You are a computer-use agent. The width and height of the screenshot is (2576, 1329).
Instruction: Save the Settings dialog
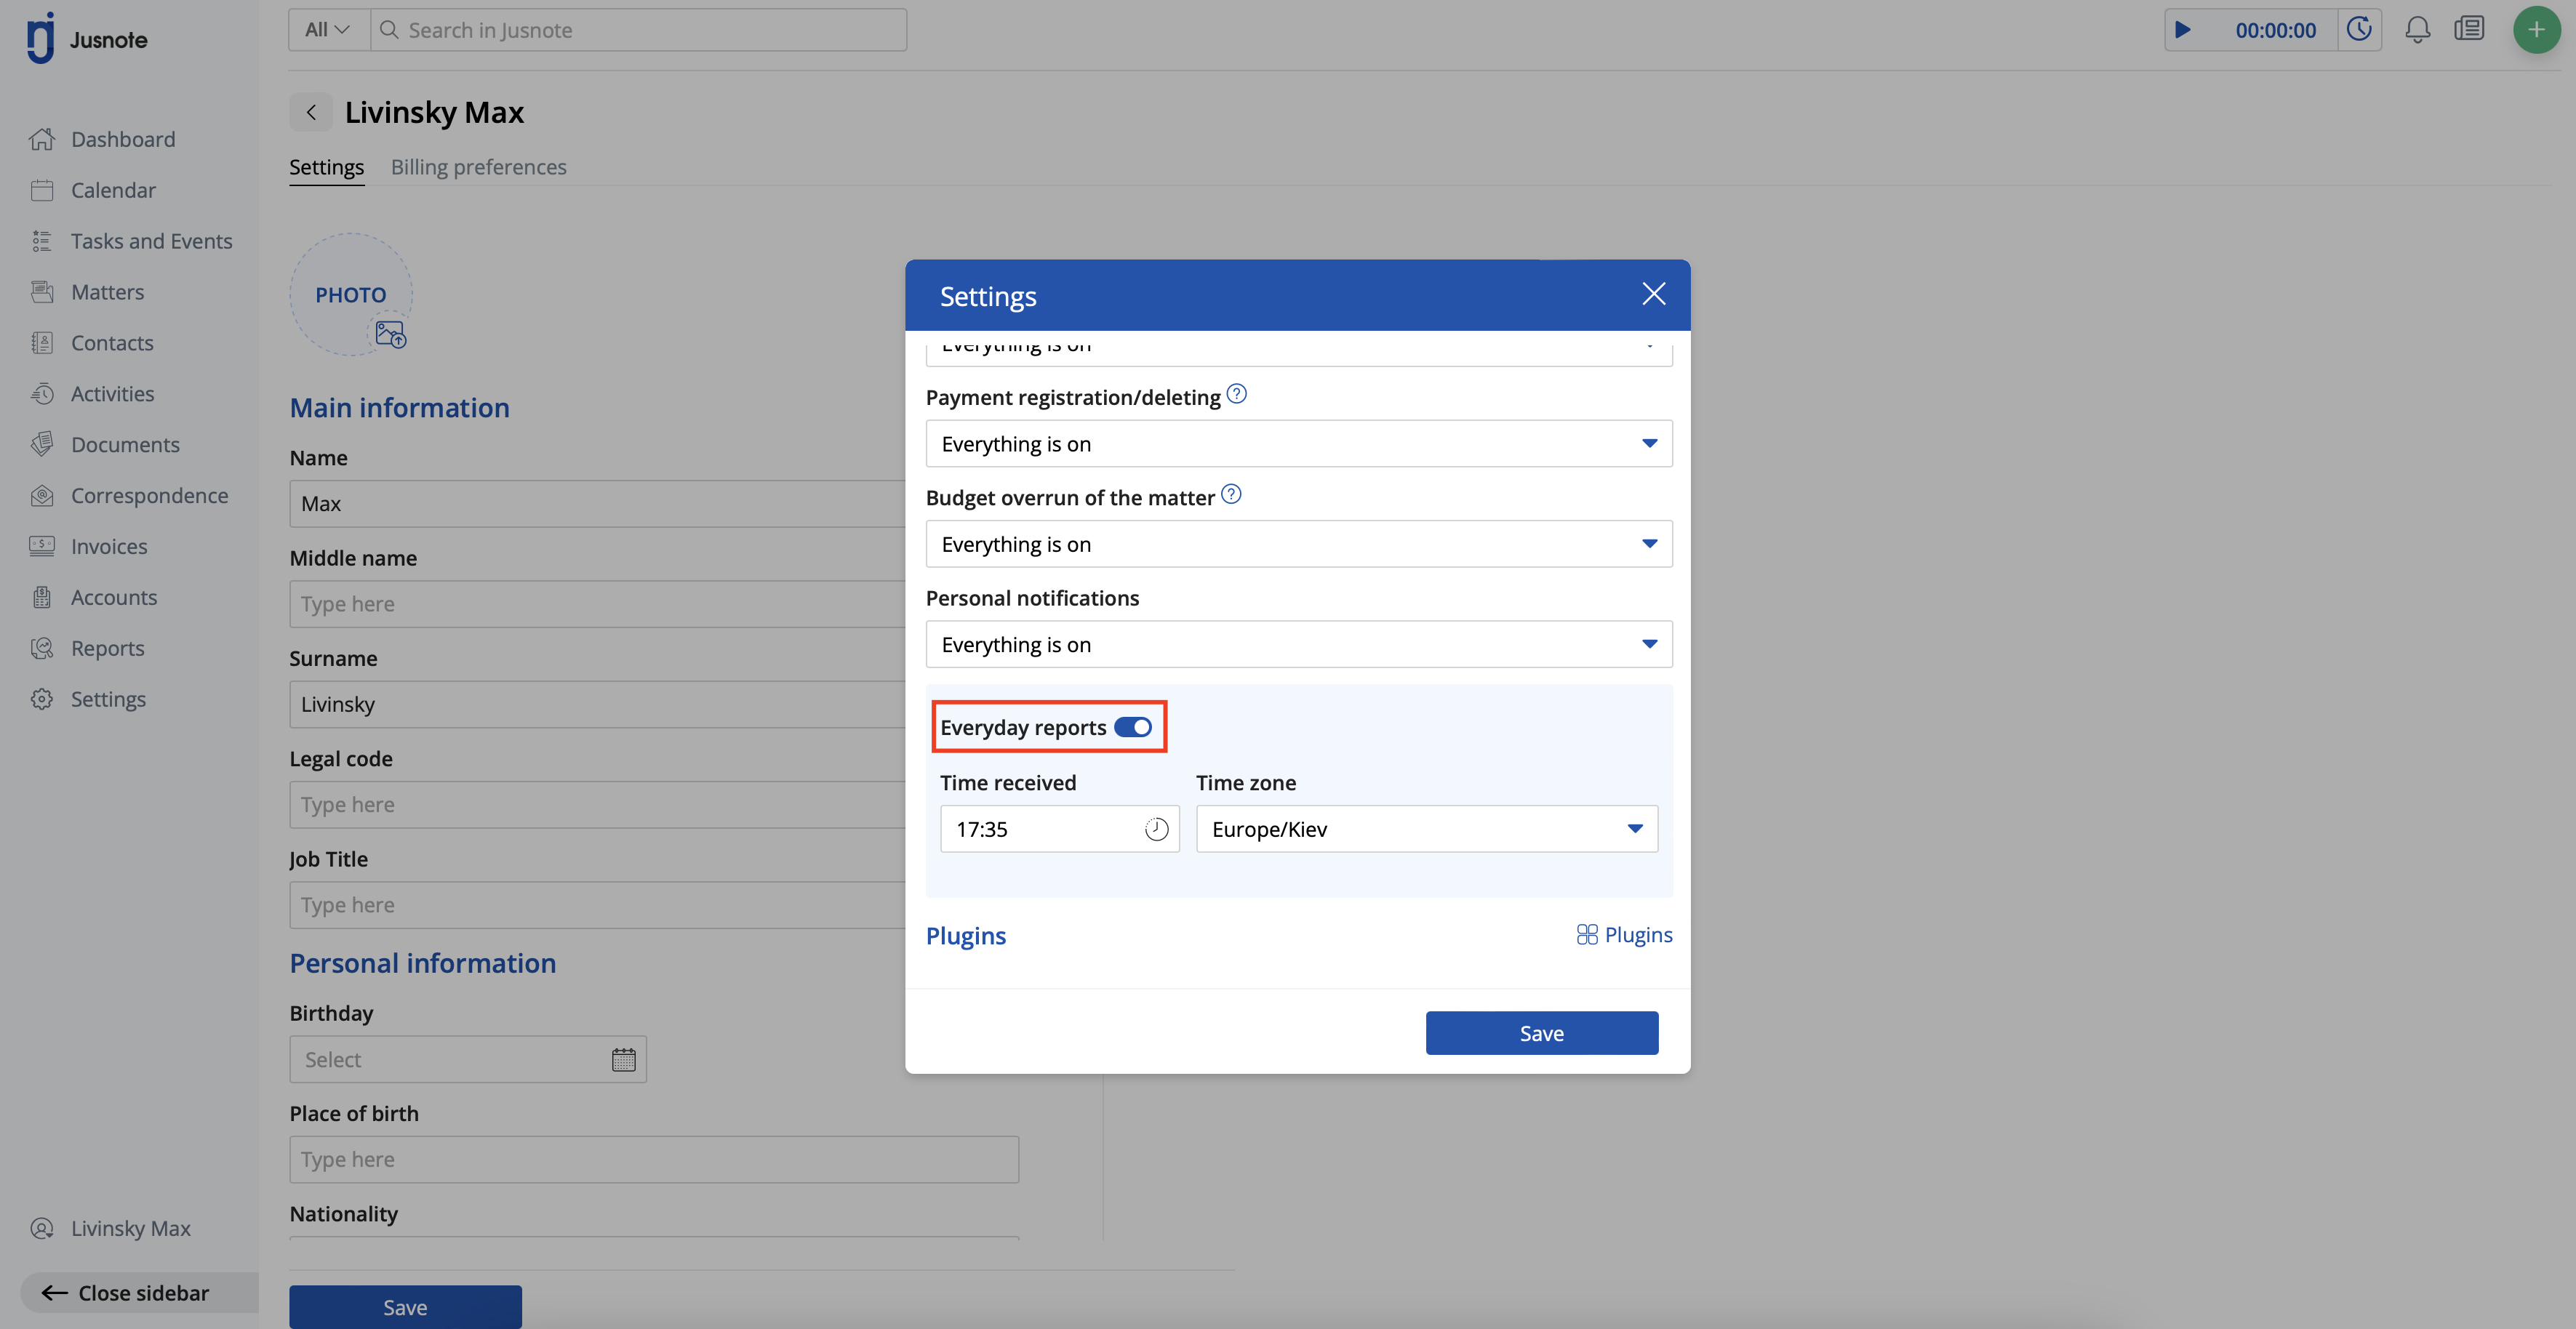click(x=1541, y=1033)
